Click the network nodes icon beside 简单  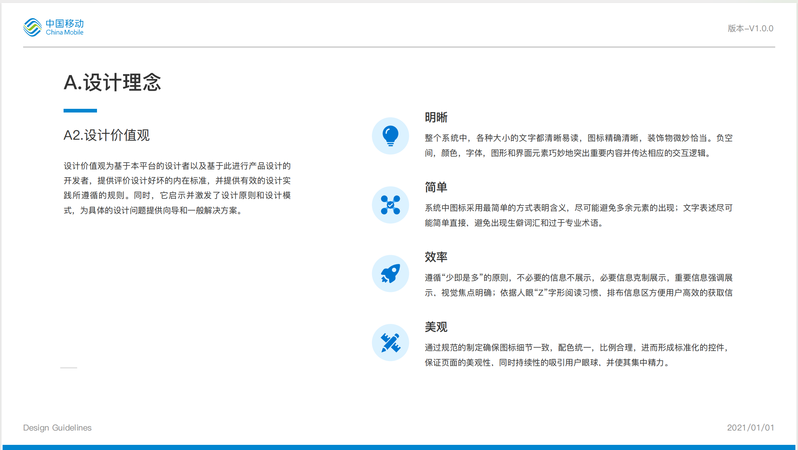[x=390, y=205]
